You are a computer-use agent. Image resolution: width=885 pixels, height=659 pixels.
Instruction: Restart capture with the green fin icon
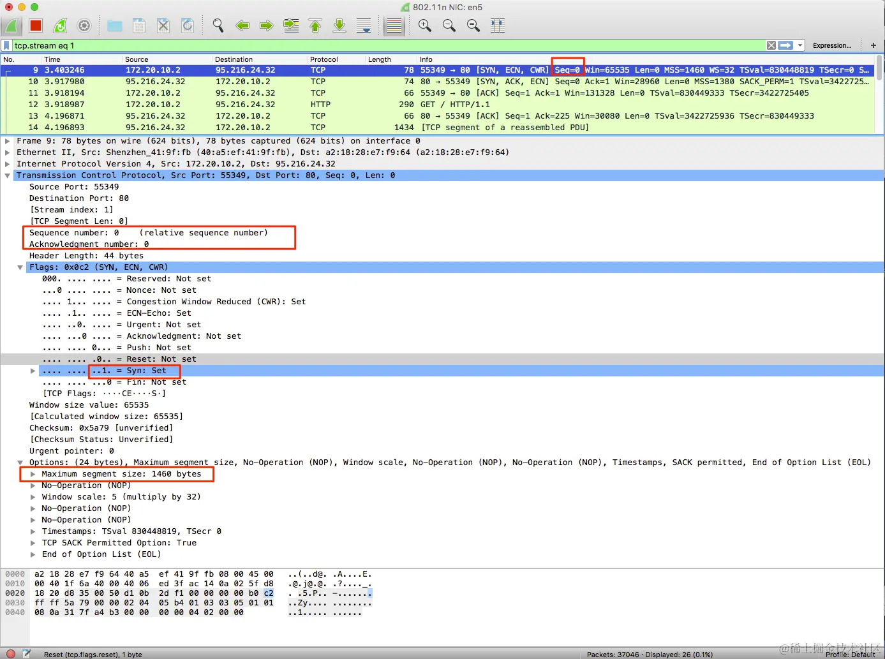[x=60, y=26]
